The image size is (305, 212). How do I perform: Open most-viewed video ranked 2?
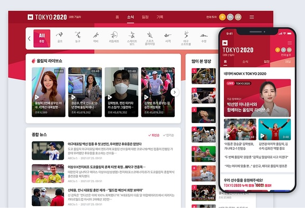point(204,96)
